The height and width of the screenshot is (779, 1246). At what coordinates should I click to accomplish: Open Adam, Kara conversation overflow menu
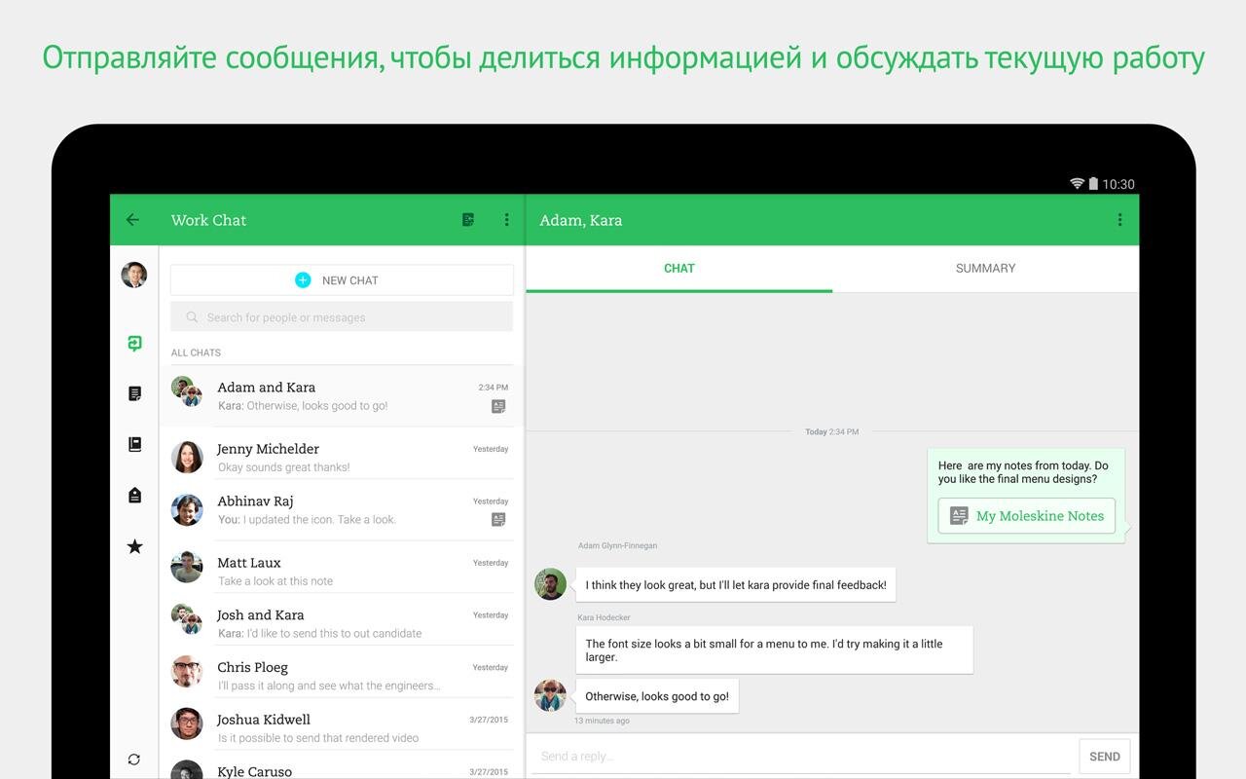pyautogui.click(x=1119, y=220)
